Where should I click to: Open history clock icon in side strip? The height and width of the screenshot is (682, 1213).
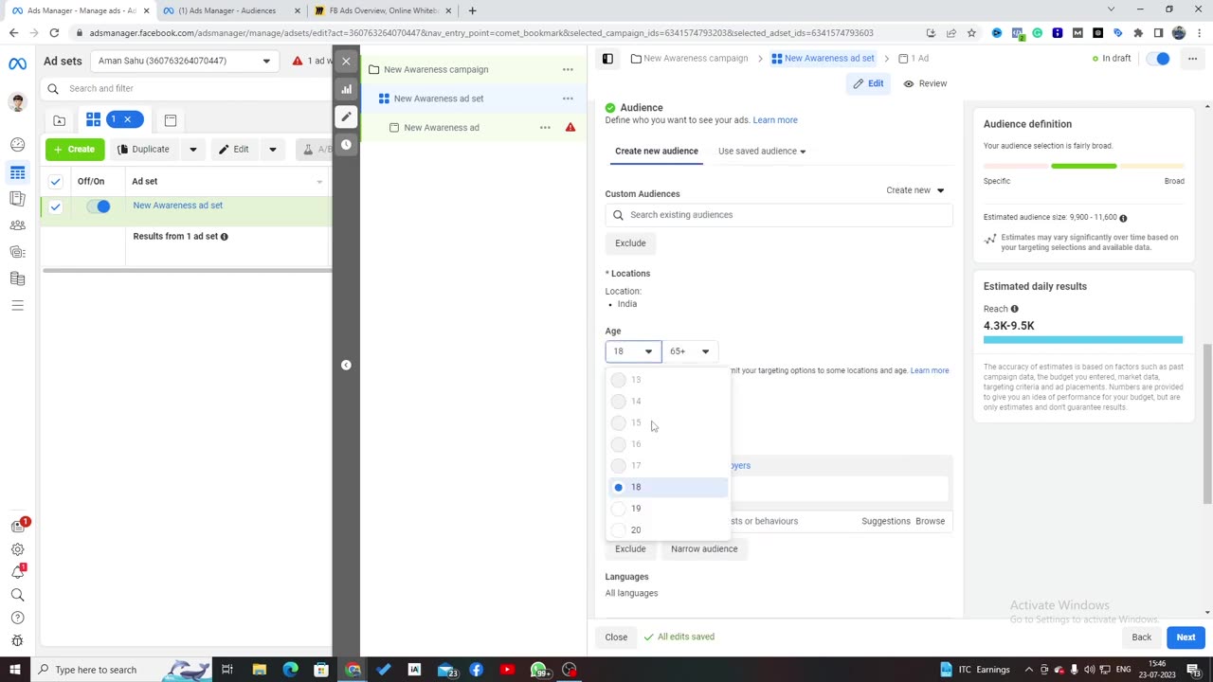(346, 144)
